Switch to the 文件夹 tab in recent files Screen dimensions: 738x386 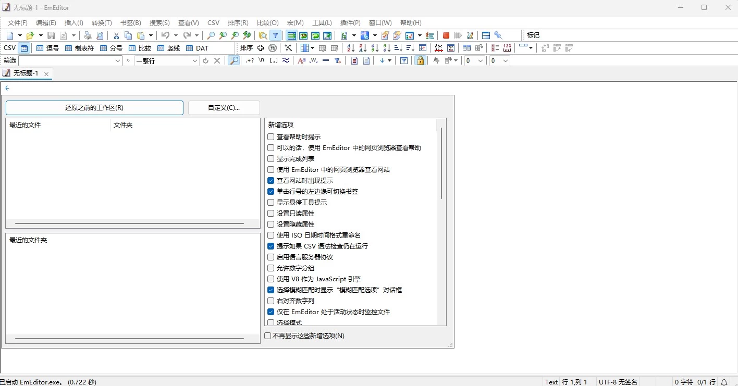point(122,124)
